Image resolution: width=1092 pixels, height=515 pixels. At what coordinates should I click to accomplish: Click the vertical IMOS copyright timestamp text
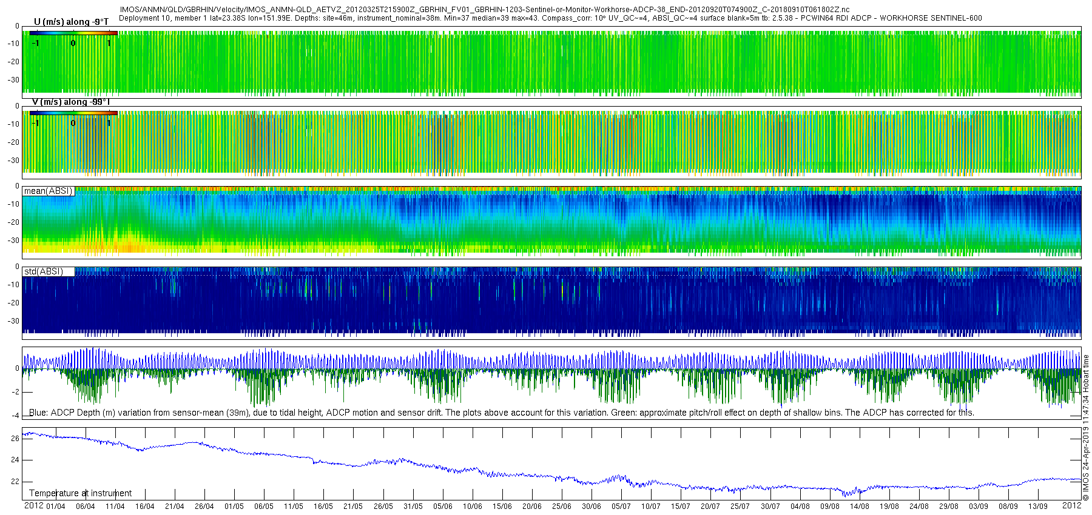tap(1086, 428)
